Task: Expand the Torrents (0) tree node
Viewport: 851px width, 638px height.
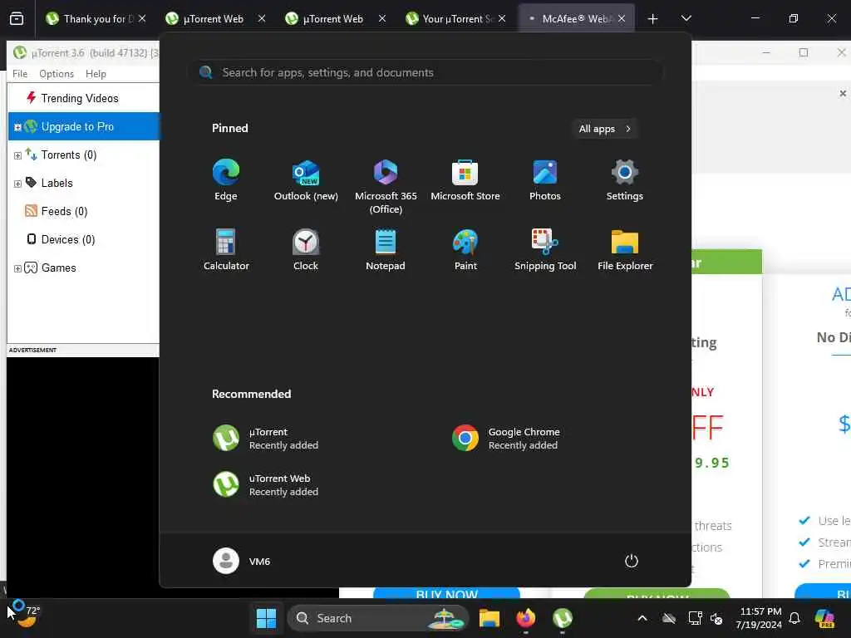Action: coord(17,155)
